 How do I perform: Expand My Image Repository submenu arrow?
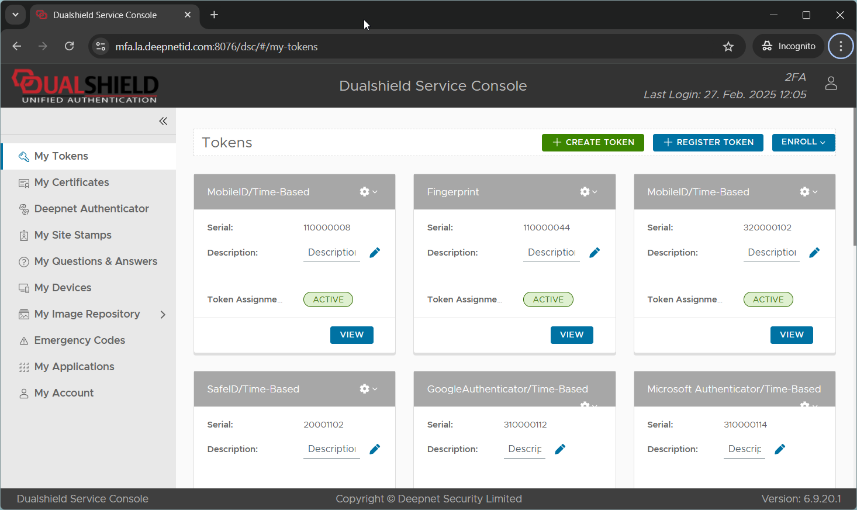pos(163,315)
